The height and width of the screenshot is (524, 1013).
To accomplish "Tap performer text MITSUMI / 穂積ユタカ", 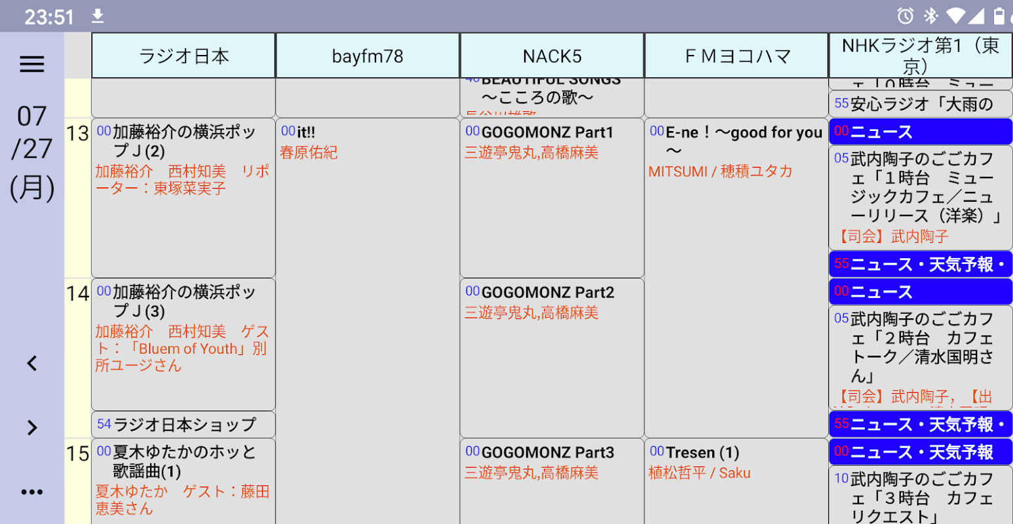I will tap(720, 171).
